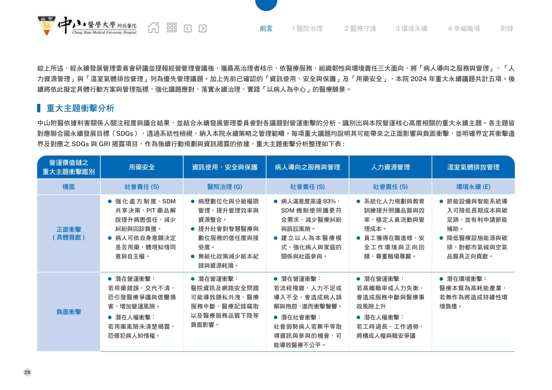
Task: Go to 4 幸福職場 chapter tab
Action: point(464,29)
